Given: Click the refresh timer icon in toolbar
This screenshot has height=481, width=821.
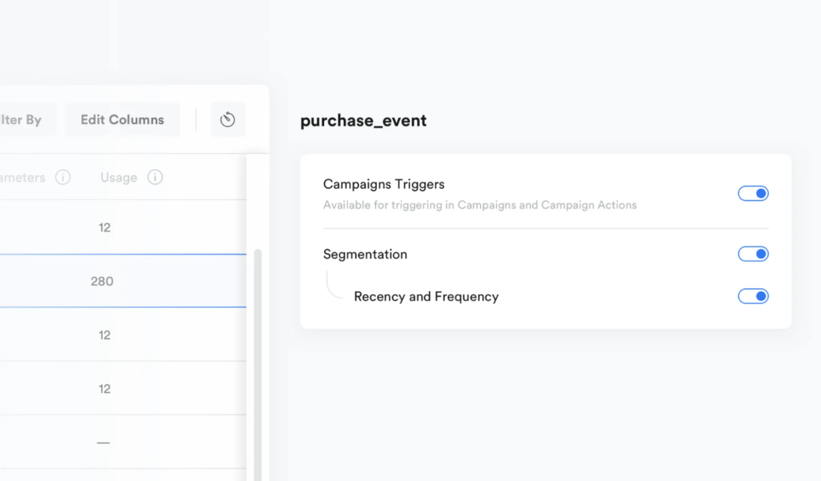Looking at the screenshot, I should (x=228, y=119).
